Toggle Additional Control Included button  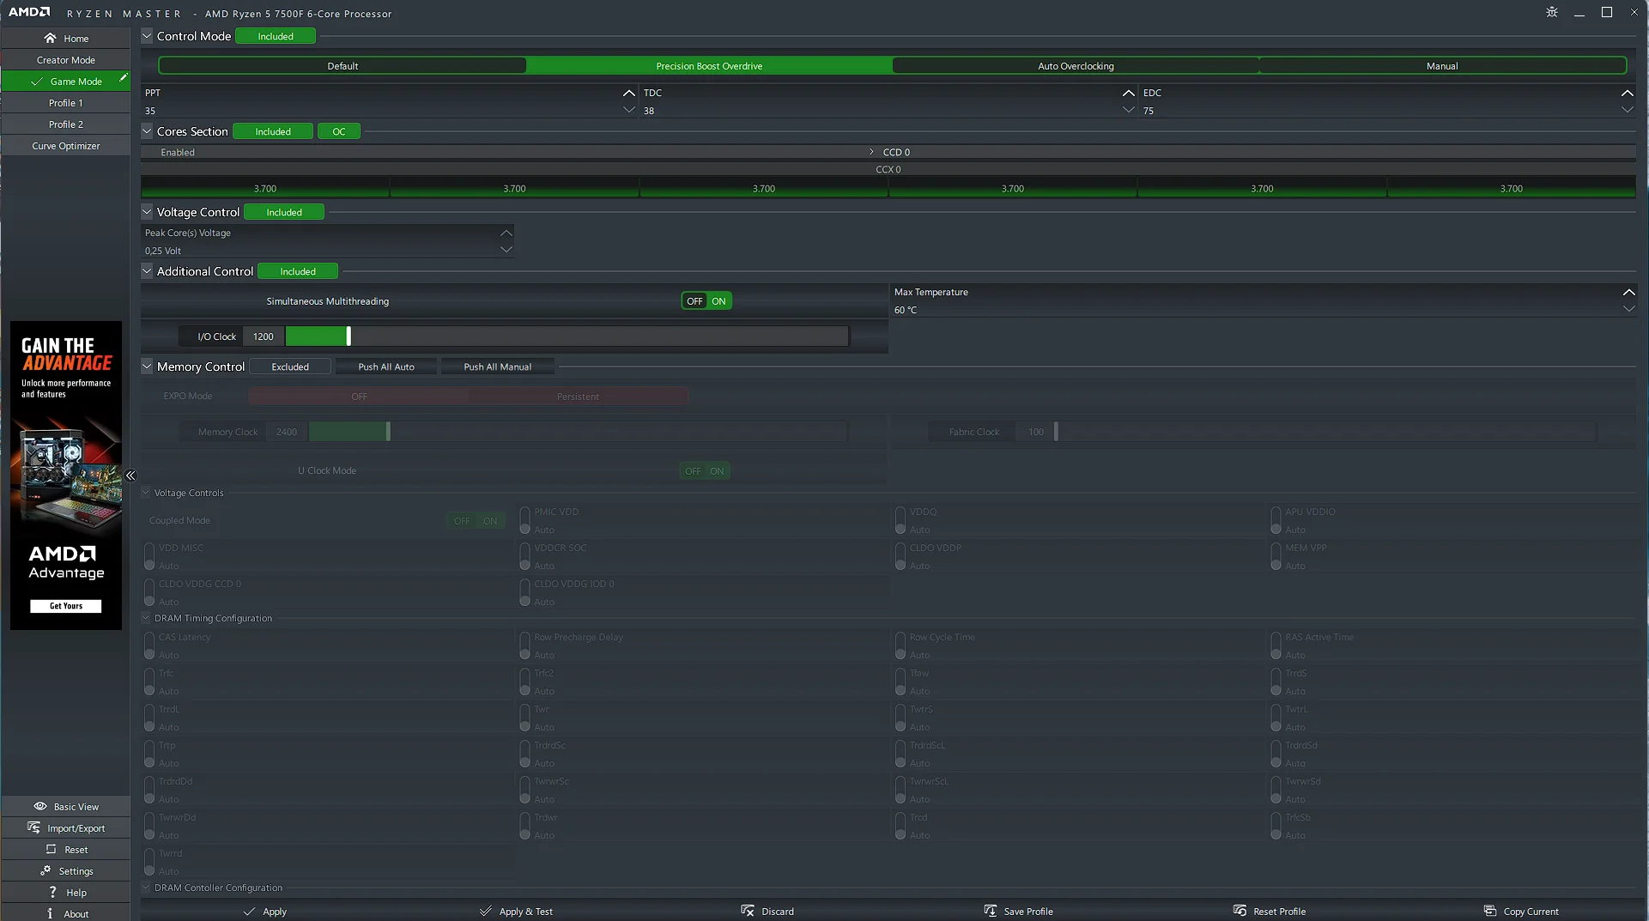click(298, 271)
